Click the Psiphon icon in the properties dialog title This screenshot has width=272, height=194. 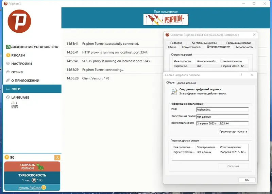coord(167,35)
